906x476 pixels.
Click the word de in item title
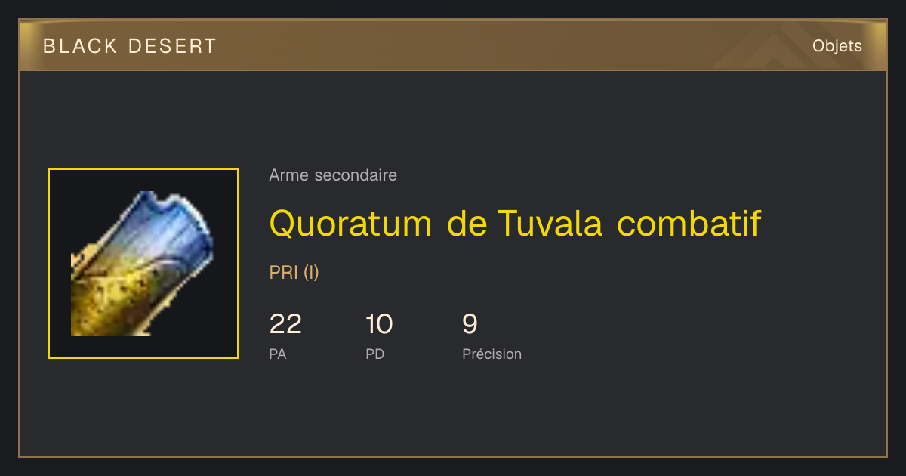(467, 224)
